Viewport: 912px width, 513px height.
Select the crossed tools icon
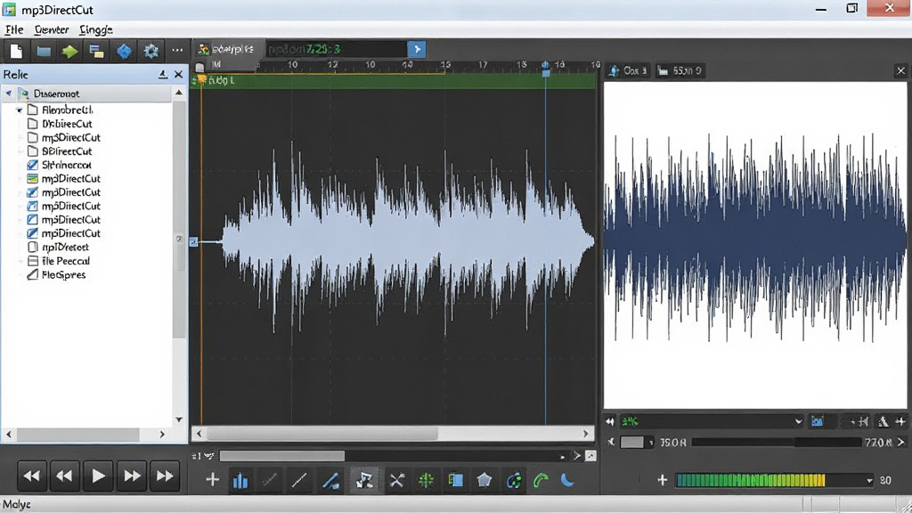396,480
